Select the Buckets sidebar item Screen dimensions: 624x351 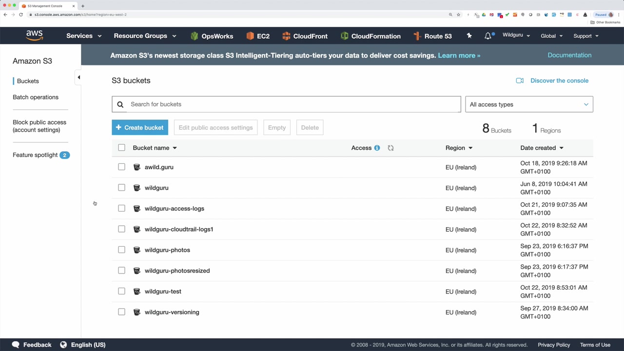click(x=28, y=81)
